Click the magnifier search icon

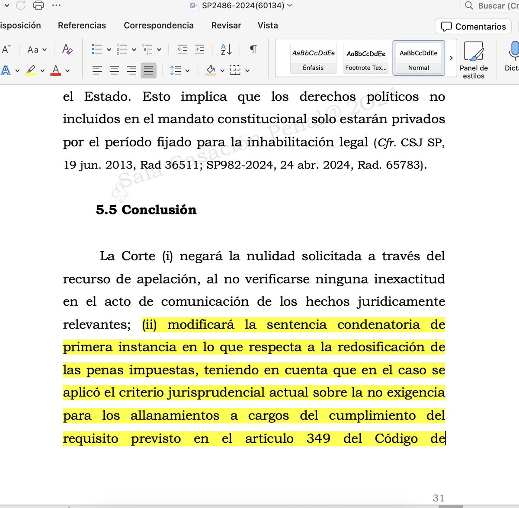tap(469, 6)
